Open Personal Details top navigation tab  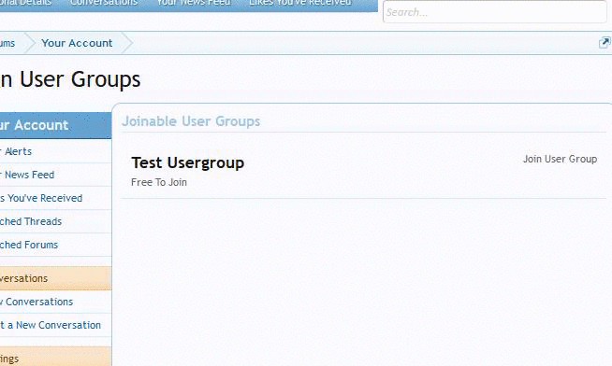point(26,3)
